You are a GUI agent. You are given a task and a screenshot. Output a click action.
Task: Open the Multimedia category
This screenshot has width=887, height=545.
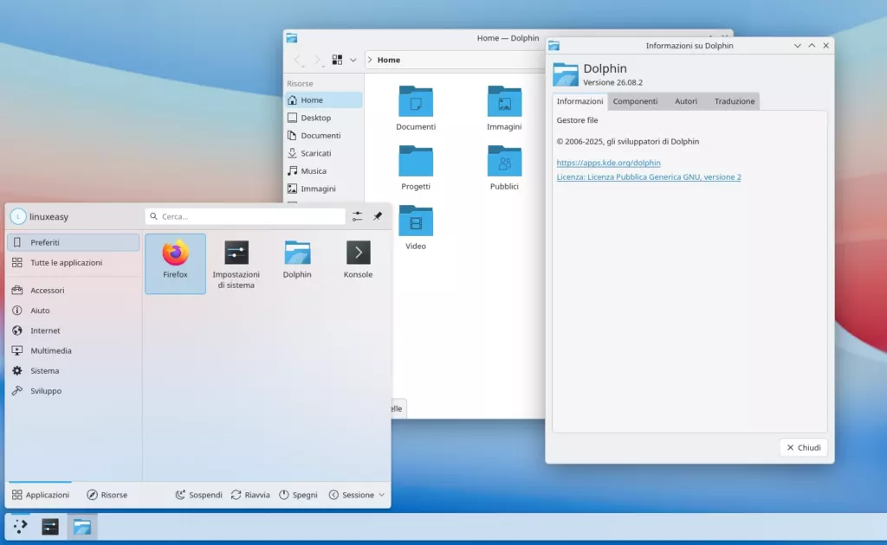click(x=73, y=350)
